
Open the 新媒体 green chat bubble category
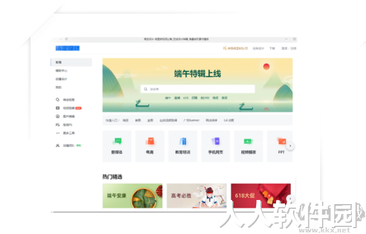pos(117,146)
